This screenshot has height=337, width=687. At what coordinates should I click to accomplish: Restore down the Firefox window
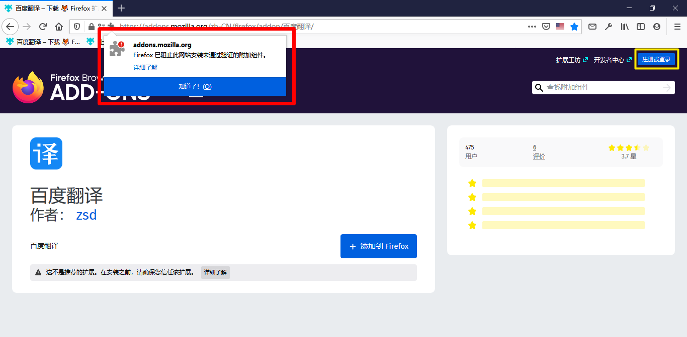pos(652,8)
